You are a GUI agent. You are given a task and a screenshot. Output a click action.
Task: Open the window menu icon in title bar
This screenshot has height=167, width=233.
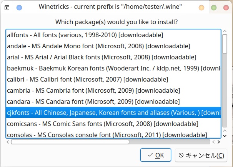tap(7, 7)
